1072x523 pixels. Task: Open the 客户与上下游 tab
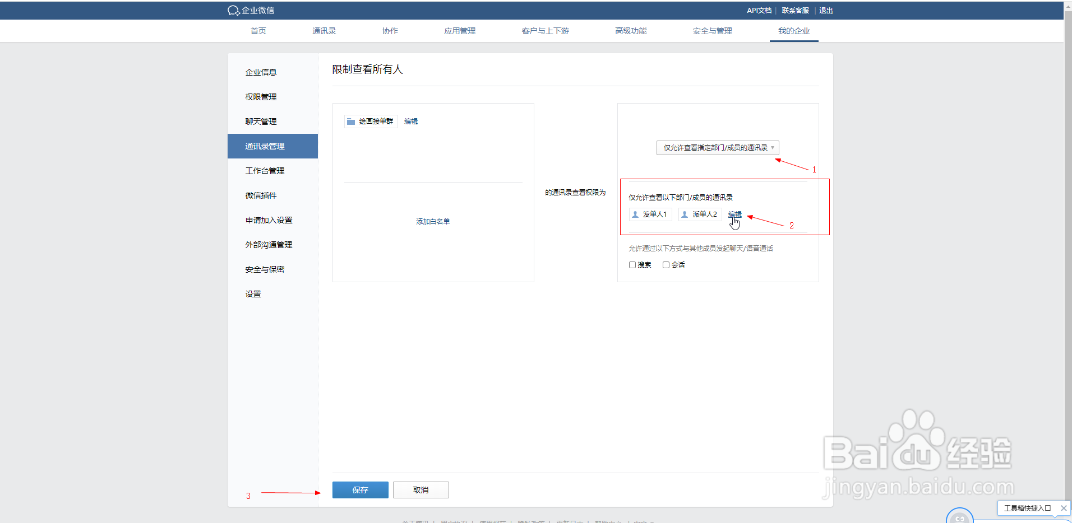pos(544,31)
